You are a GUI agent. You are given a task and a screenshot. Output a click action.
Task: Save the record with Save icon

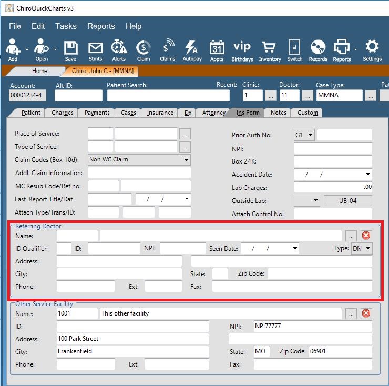pos(71,51)
